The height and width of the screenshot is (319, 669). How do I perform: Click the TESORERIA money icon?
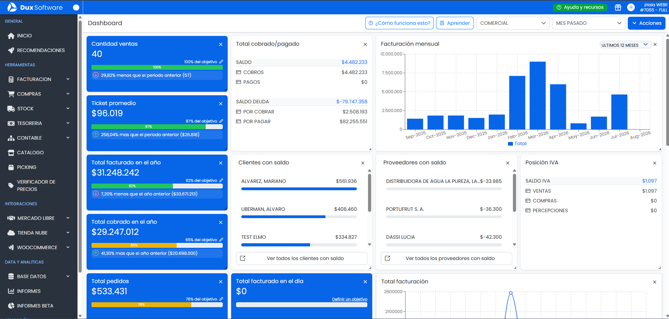pyautogui.click(x=11, y=123)
